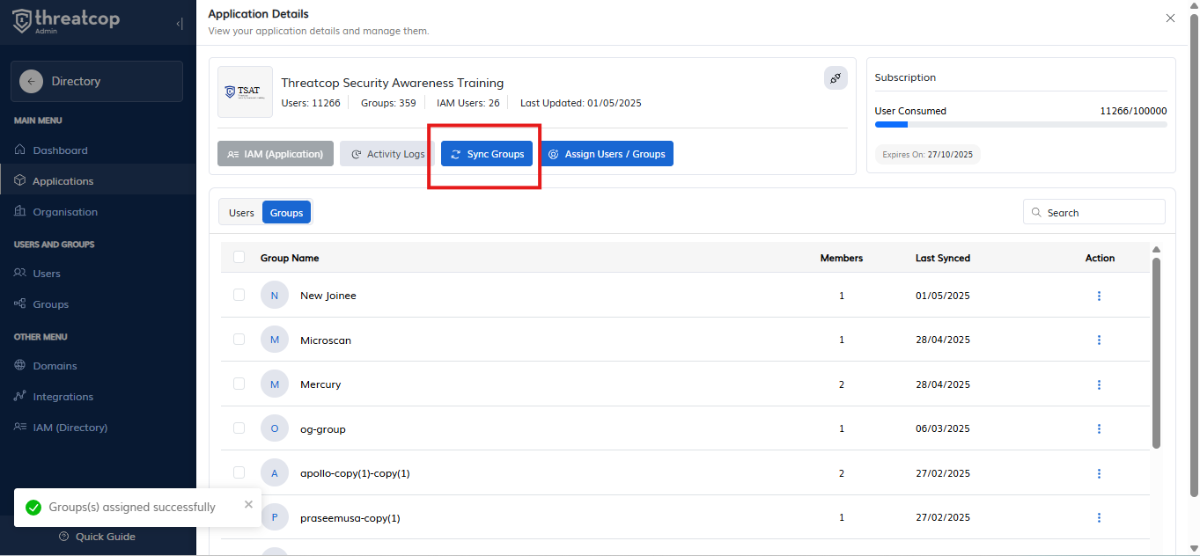Open action options for praseemusa-copy(1) row
Image resolution: width=1200 pixels, height=556 pixels.
pos(1099,518)
